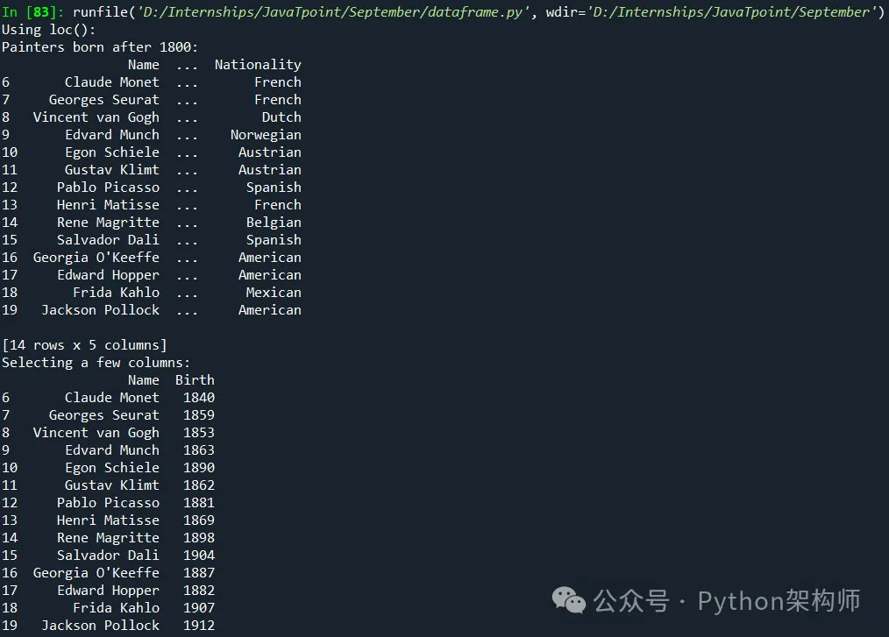Select birth year 1887
This screenshot has width=889, height=637.
pyautogui.click(x=199, y=573)
